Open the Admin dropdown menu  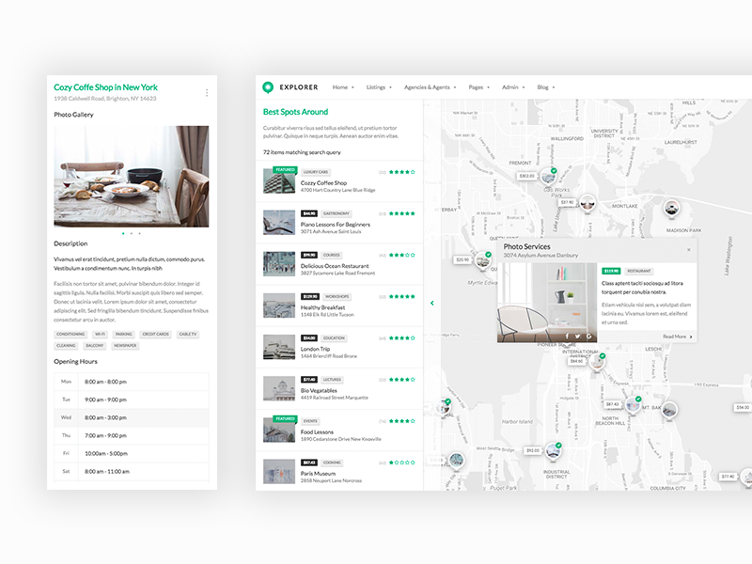point(510,87)
